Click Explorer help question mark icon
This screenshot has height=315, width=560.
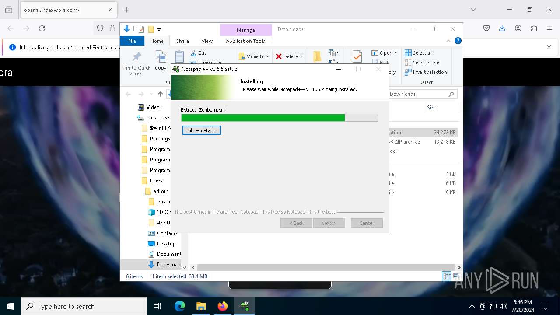pyautogui.click(x=458, y=41)
